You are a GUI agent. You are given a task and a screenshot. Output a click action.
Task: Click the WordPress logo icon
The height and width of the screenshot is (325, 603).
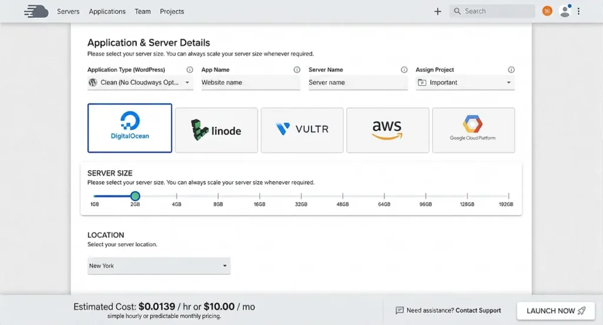click(92, 82)
